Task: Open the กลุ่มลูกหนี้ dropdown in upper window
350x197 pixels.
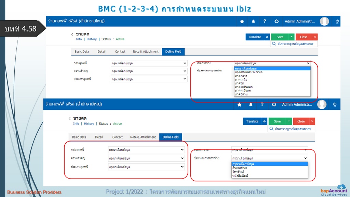Action: click(149, 63)
